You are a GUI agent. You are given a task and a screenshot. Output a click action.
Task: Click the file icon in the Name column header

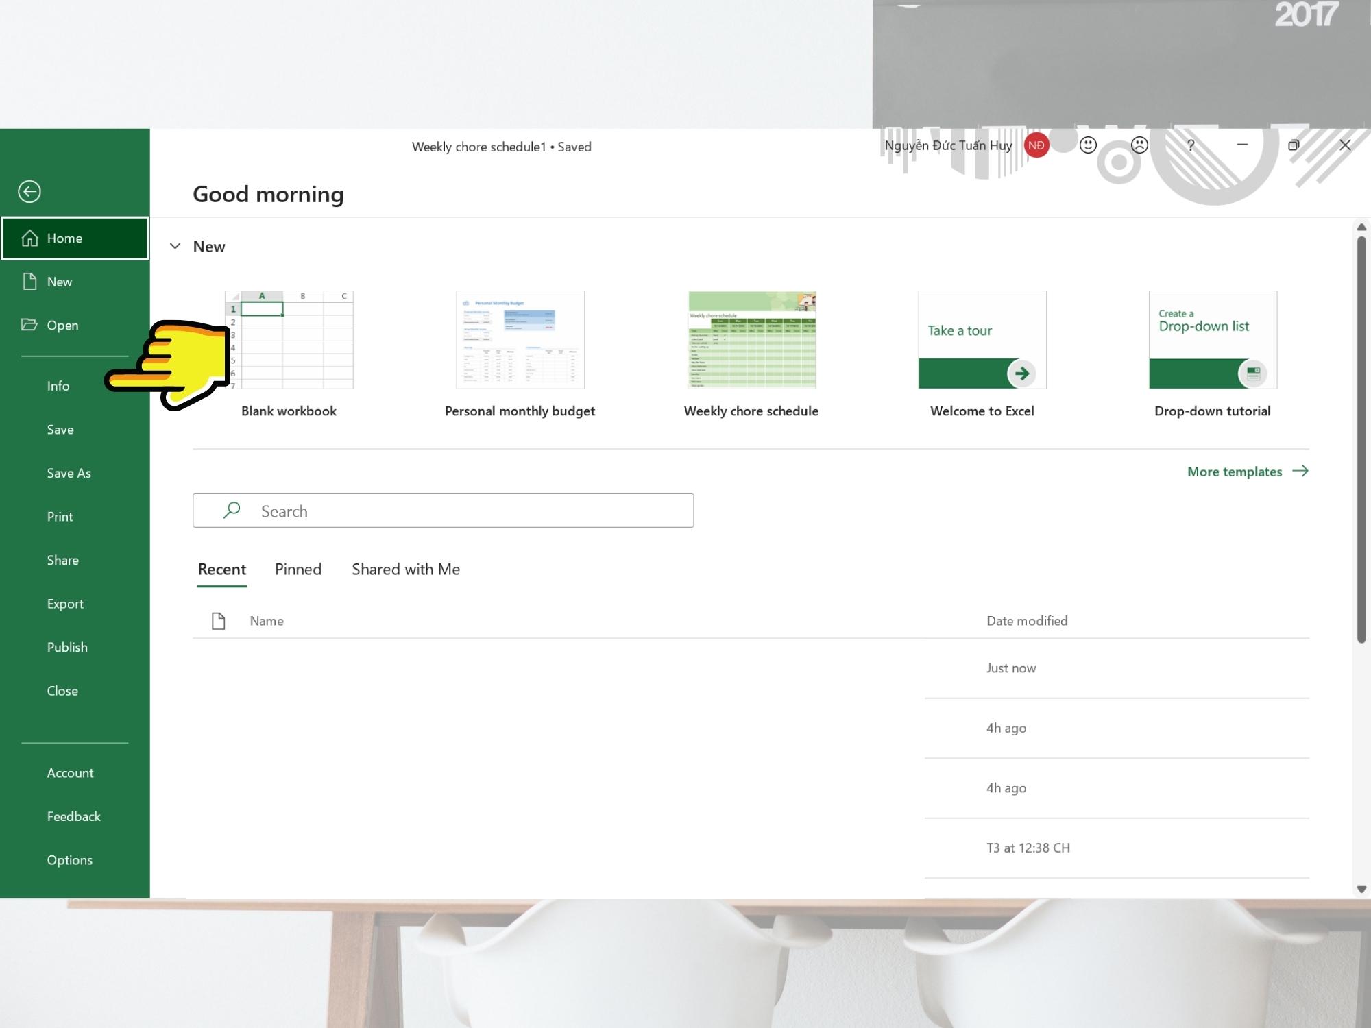click(x=219, y=621)
